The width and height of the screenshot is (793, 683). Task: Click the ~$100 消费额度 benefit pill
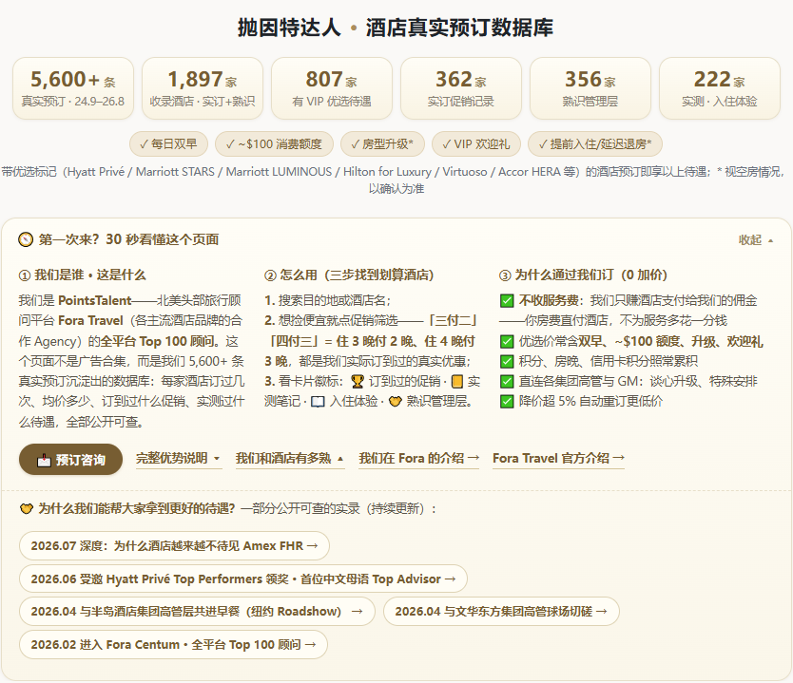pyautogui.click(x=274, y=144)
